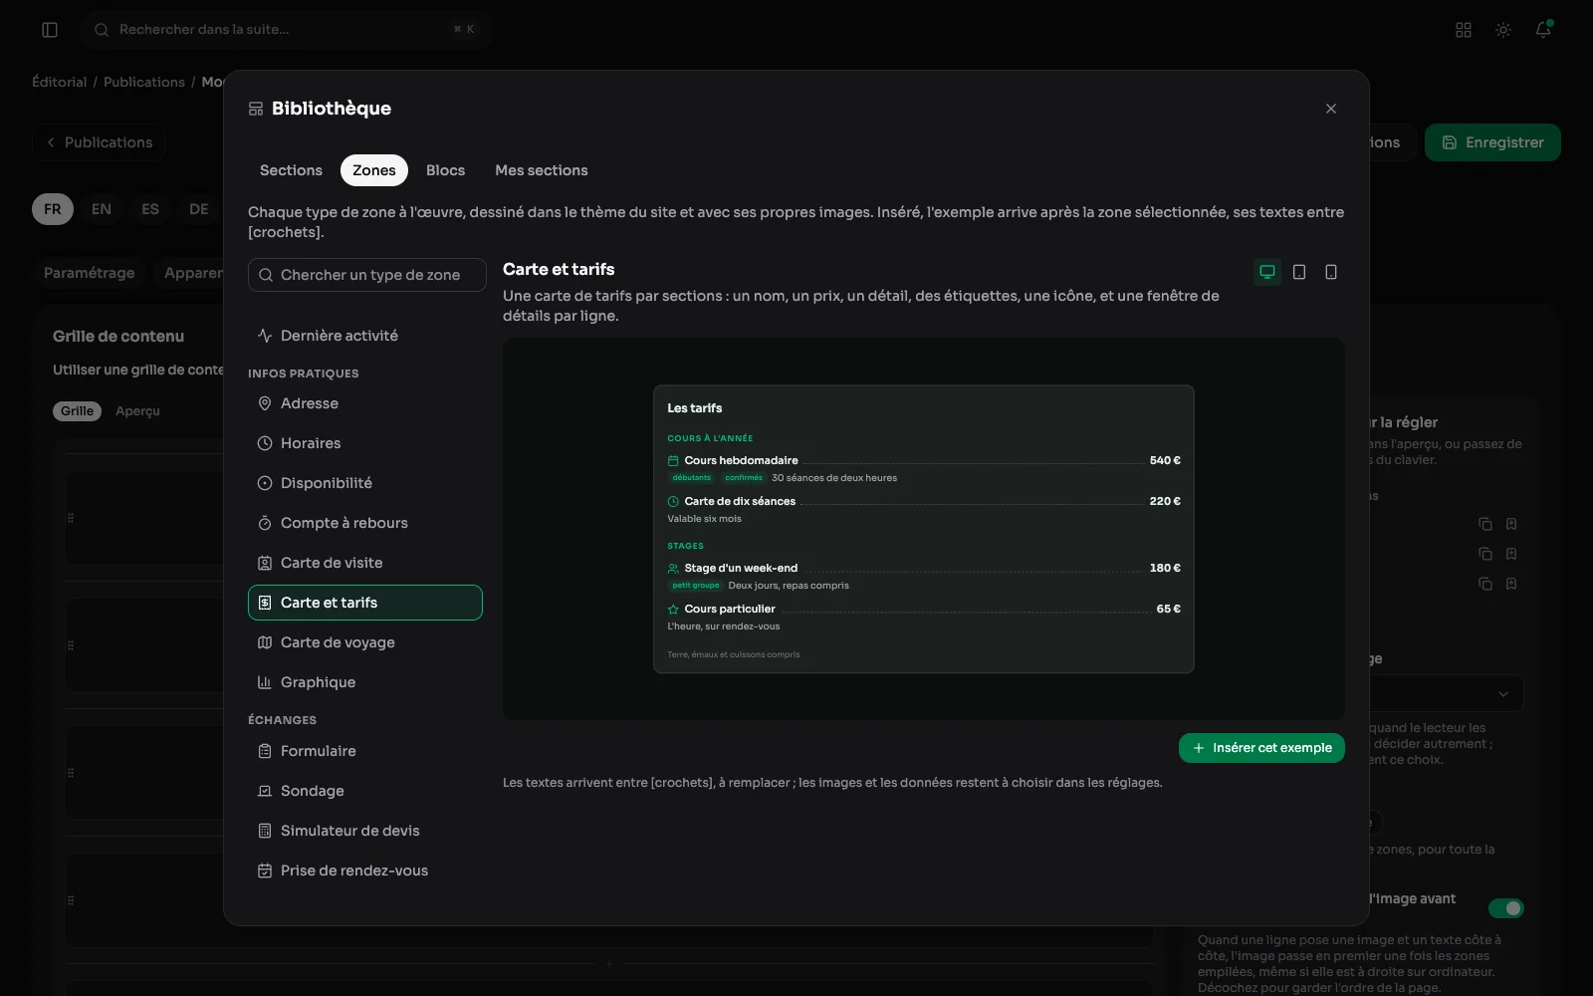Open dropdown chevron in right panel
This screenshot has height=996, width=1593.
coord(1503,694)
